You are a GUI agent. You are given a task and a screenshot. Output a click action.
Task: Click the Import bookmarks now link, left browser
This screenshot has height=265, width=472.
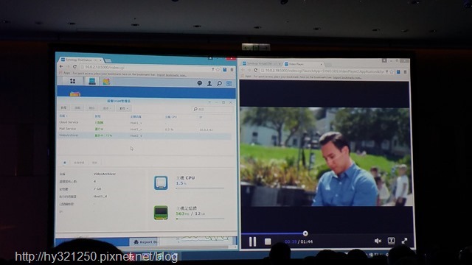[x=172, y=75]
